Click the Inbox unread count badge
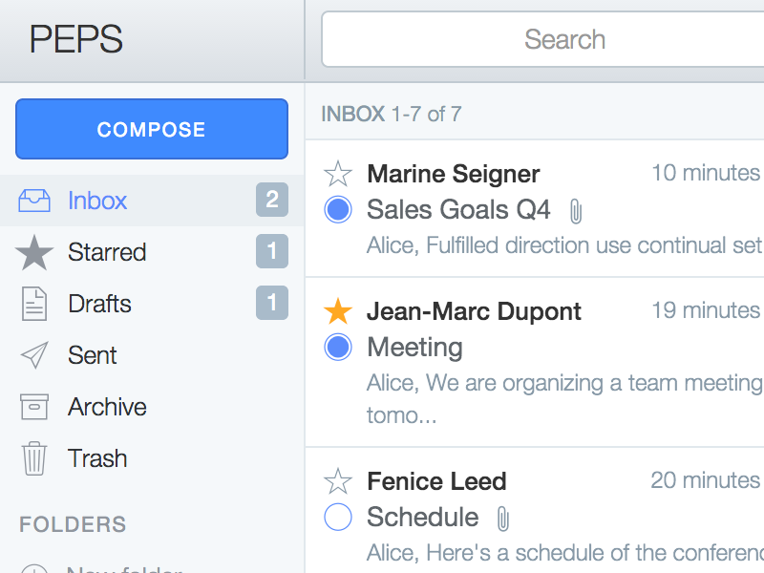The height and width of the screenshot is (573, 764). click(271, 201)
